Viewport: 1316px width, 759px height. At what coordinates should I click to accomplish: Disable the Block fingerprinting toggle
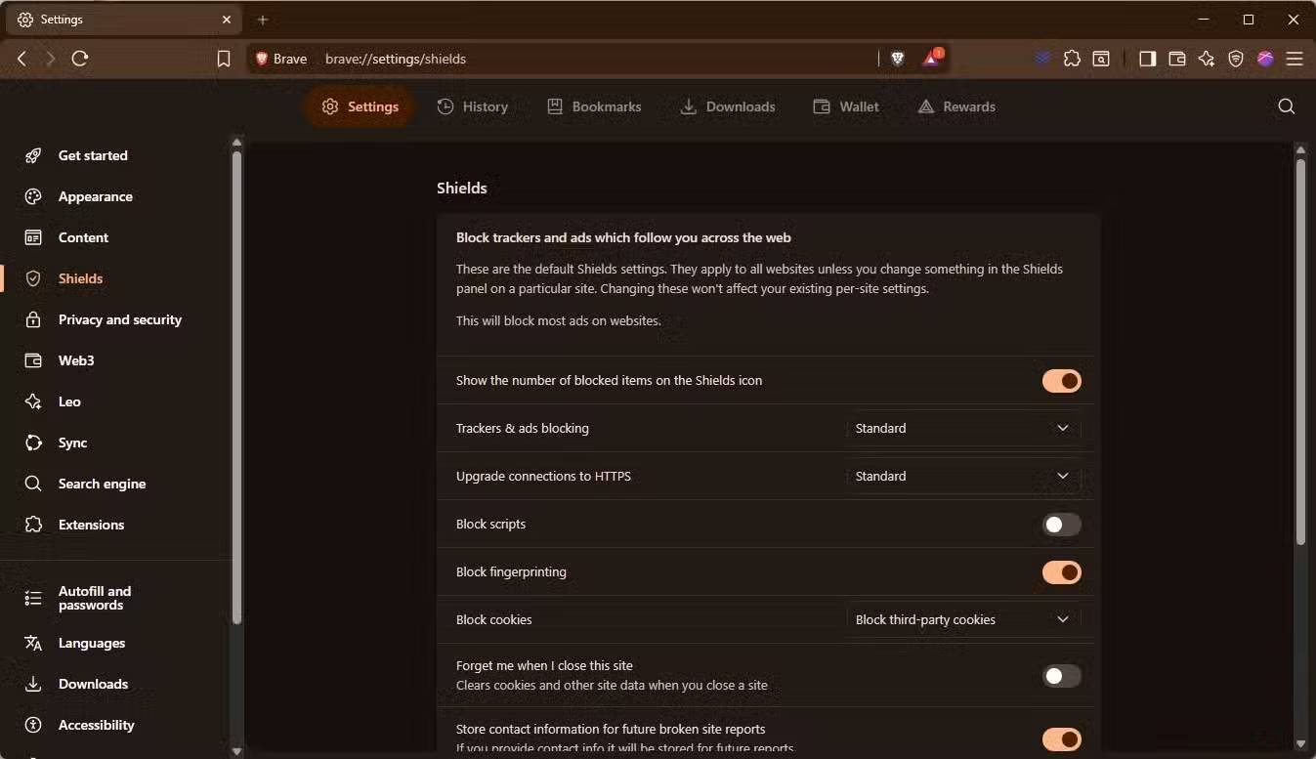(x=1061, y=572)
